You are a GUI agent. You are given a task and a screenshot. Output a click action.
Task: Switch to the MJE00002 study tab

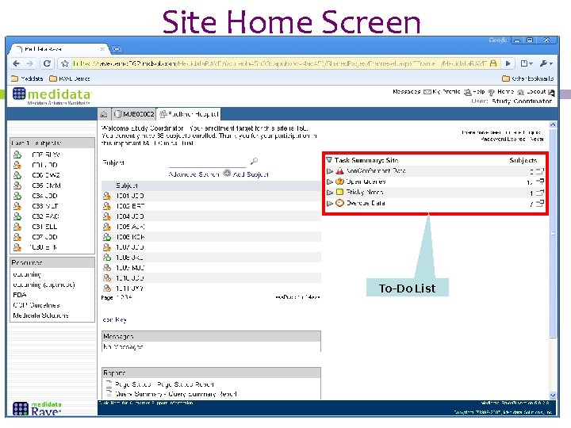(134, 114)
